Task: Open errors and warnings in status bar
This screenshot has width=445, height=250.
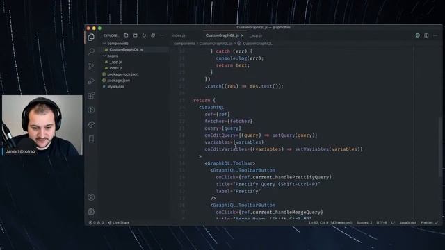Action: coord(96,223)
